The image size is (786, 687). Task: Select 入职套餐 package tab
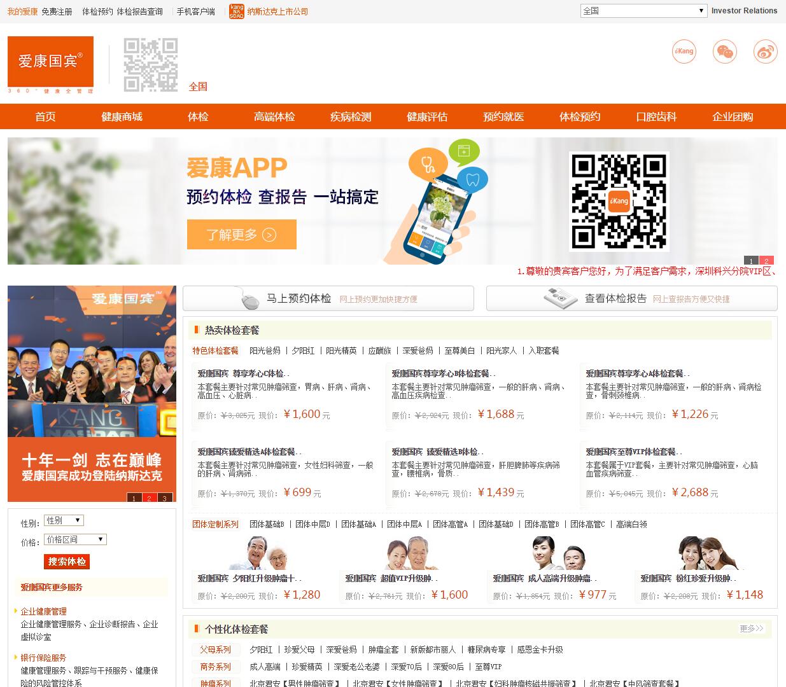pyautogui.click(x=544, y=350)
